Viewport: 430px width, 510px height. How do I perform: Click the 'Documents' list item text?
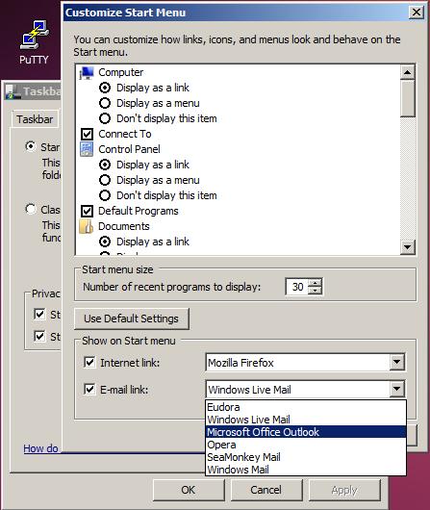[x=124, y=226]
